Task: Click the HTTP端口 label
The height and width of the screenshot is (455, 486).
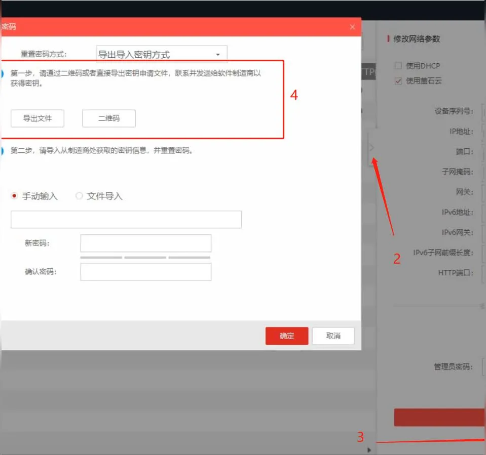Action: 456,273
